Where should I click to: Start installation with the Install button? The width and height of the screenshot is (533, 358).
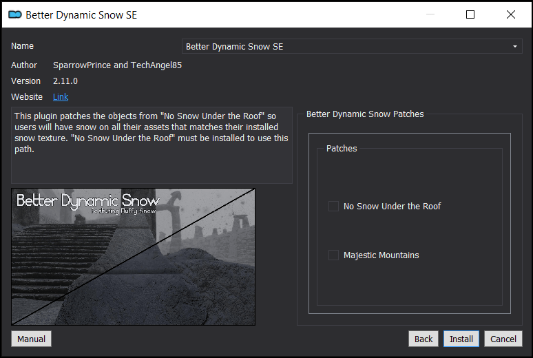point(461,339)
